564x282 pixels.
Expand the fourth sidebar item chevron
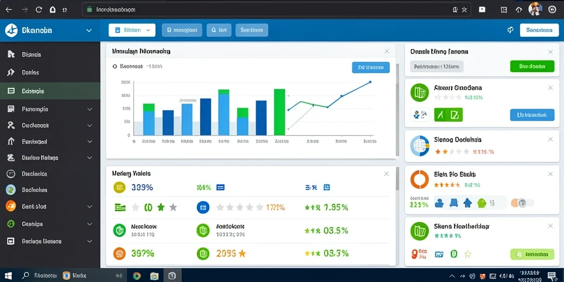90,109
